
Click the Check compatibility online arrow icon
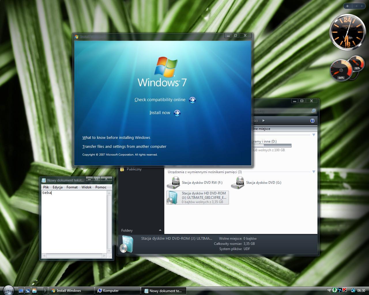pyautogui.click(x=192, y=100)
